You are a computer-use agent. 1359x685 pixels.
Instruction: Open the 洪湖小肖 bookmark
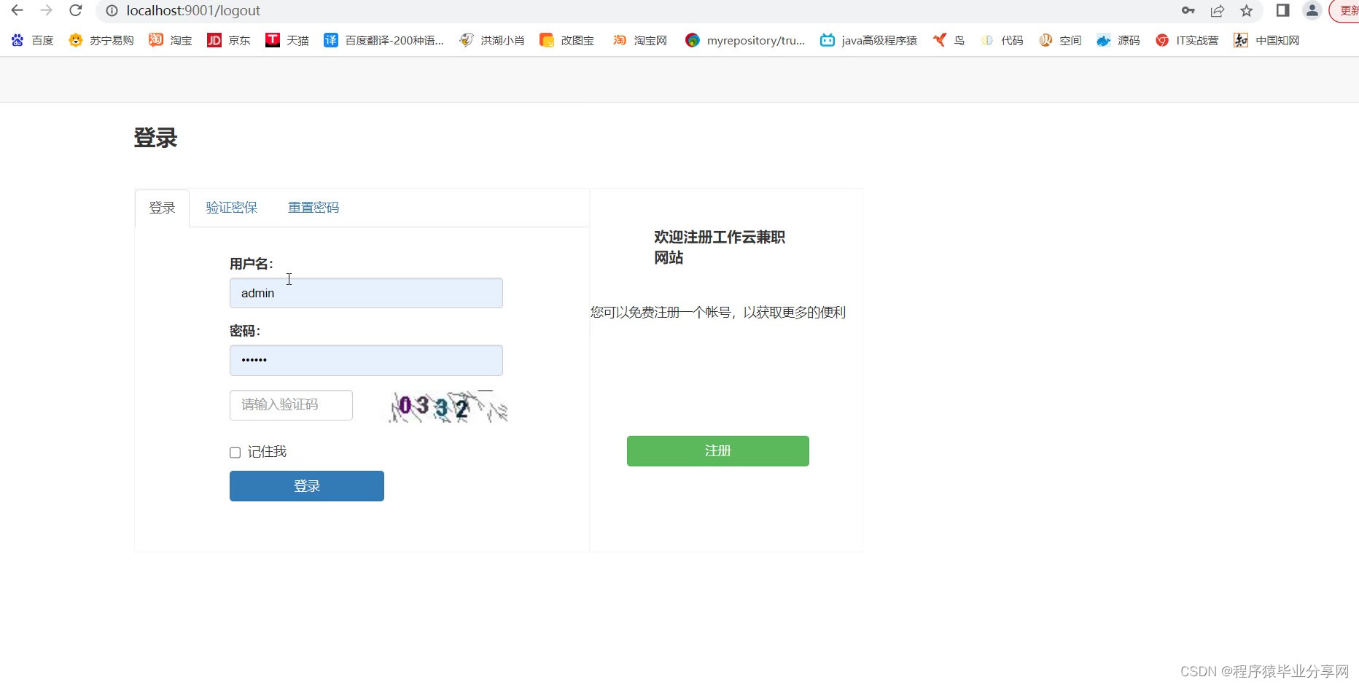tap(492, 40)
